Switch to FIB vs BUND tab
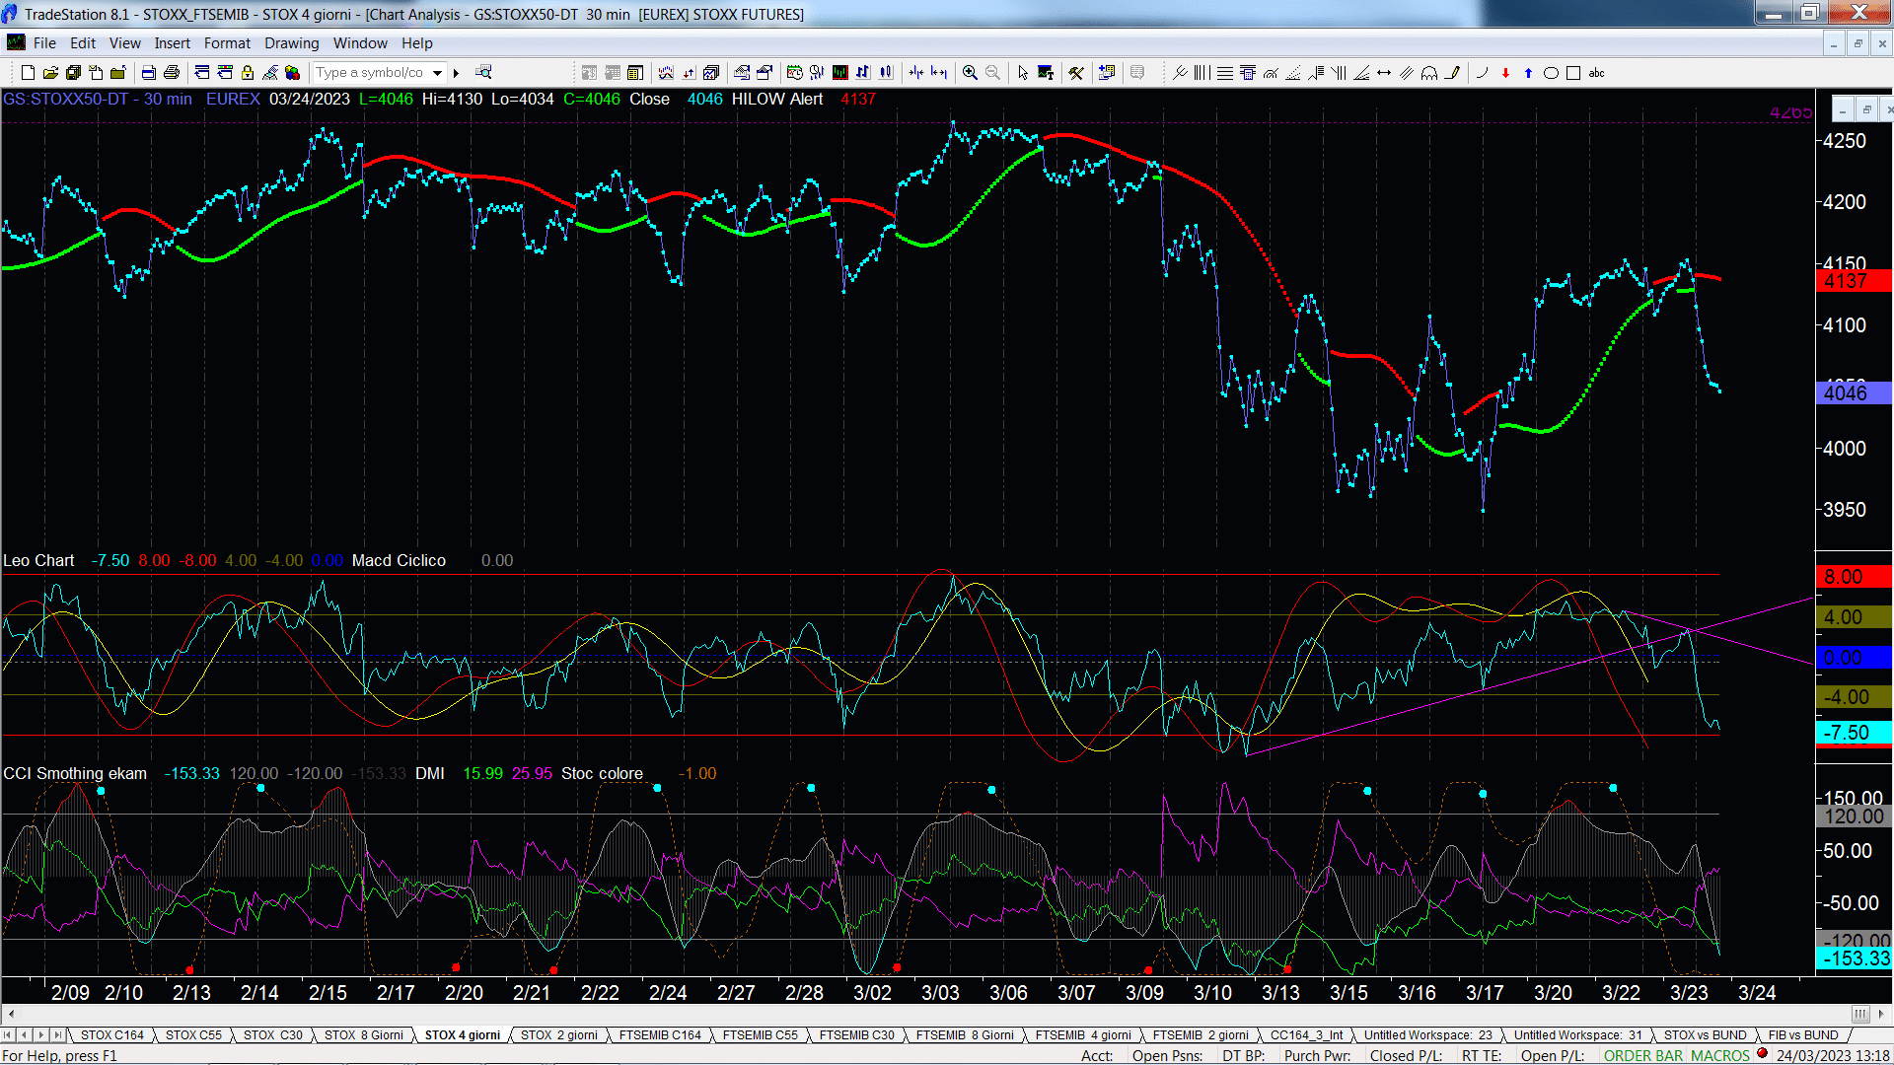The height and width of the screenshot is (1065, 1894). click(1803, 1035)
